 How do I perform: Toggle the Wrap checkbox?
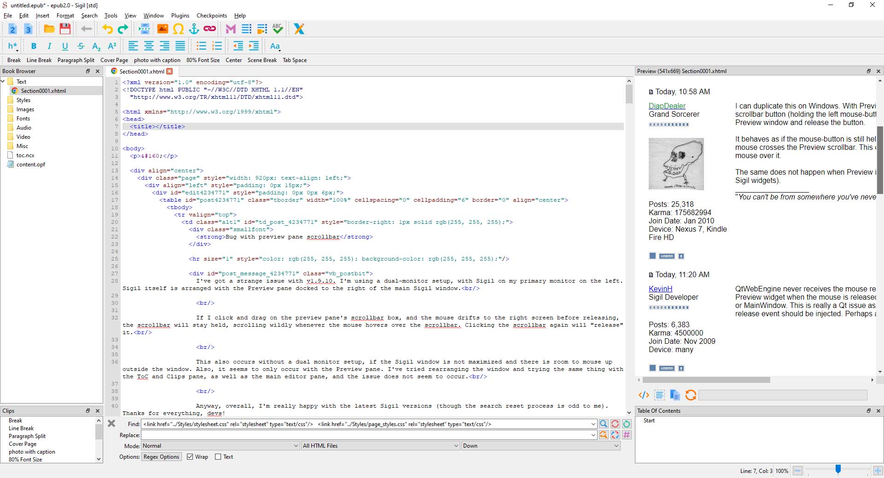pyautogui.click(x=190, y=457)
